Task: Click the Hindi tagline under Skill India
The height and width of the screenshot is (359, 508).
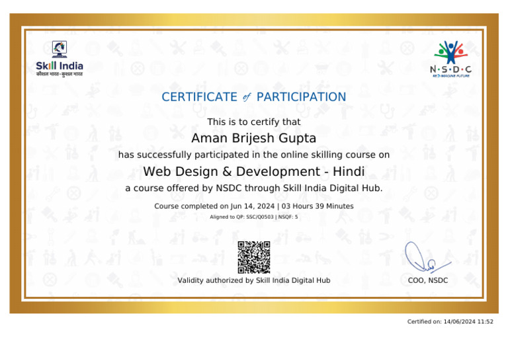Action: click(x=60, y=74)
